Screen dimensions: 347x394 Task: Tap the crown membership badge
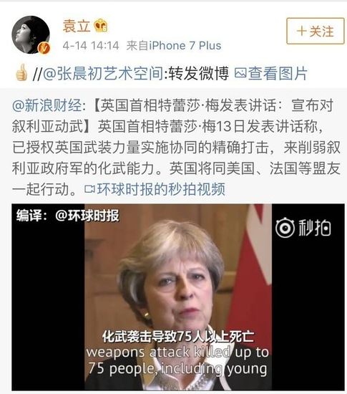coord(100,25)
